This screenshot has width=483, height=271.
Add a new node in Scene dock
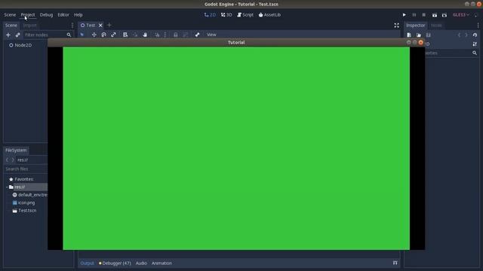click(x=8, y=35)
